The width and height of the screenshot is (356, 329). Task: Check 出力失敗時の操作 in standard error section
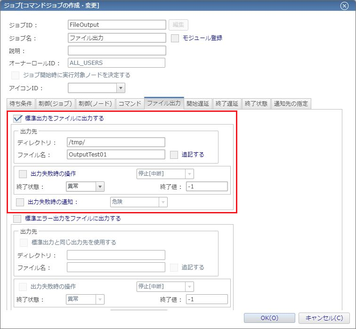[23, 287]
